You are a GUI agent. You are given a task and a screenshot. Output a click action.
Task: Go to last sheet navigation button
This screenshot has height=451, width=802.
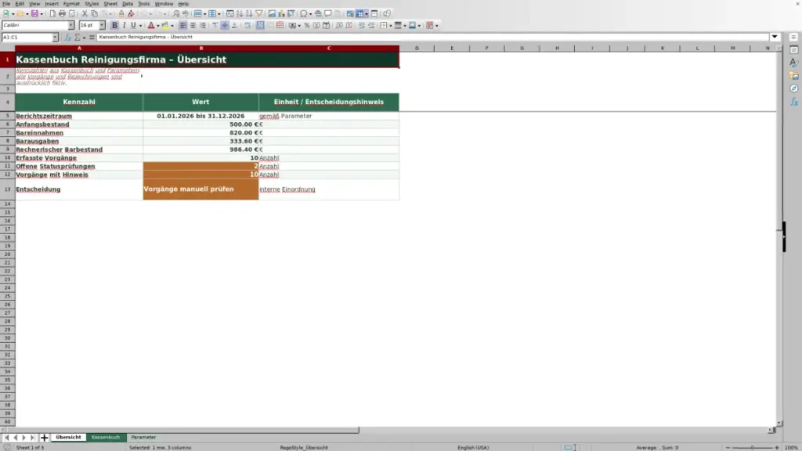tap(33, 438)
